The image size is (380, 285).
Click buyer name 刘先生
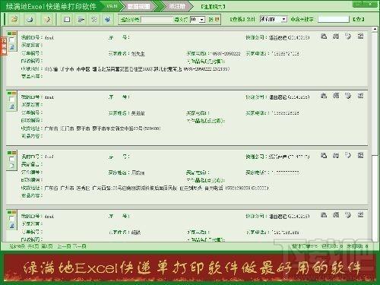(x=138, y=54)
